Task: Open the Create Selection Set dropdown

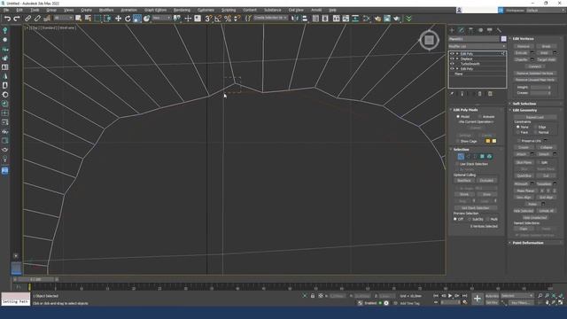Action: tap(270, 18)
